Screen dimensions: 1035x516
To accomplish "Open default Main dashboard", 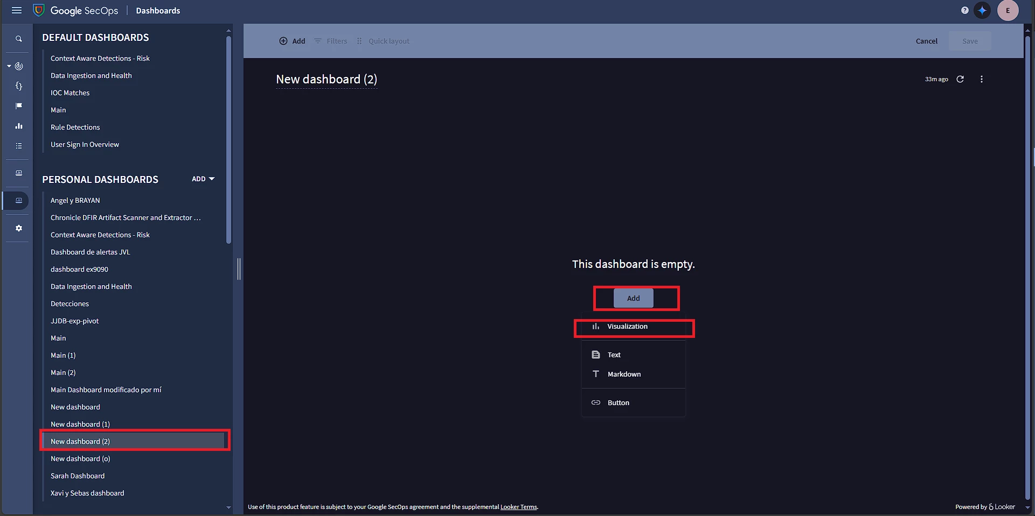I will pyautogui.click(x=58, y=110).
